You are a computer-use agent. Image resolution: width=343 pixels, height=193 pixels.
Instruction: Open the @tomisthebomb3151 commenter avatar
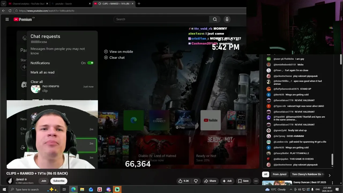click(x=269, y=65)
